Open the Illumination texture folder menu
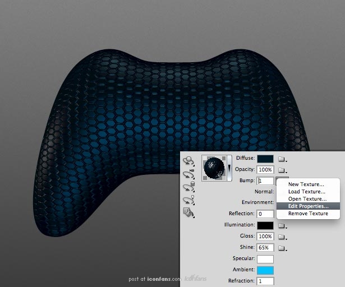Viewport: 345px width, 287px height. [283, 226]
